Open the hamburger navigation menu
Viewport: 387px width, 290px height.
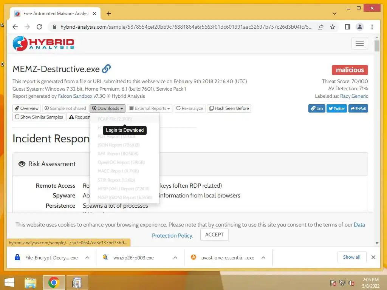[x=360, y=43]
